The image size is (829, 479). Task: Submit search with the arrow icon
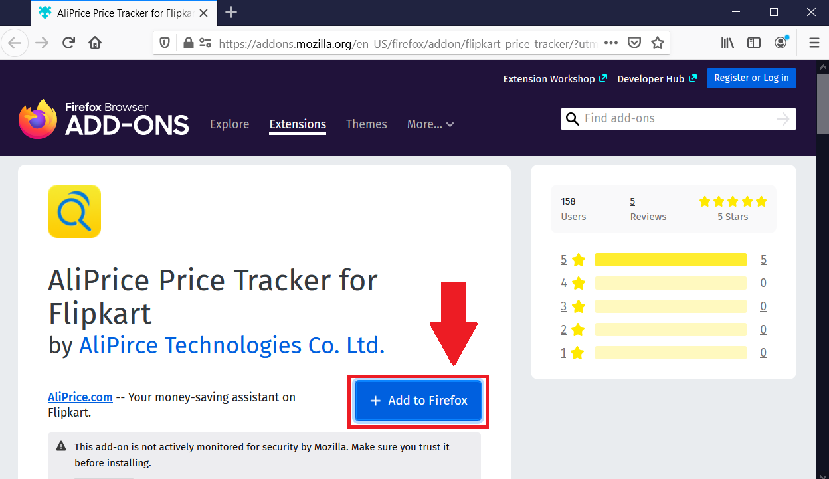tap(783, 119)
